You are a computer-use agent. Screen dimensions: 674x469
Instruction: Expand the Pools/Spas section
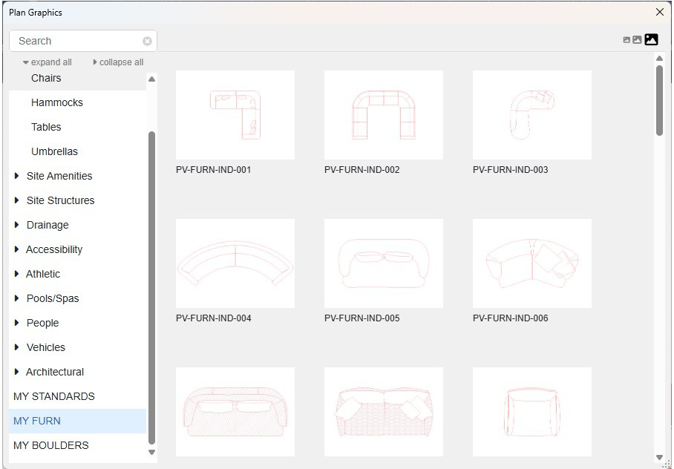point(52,298)
